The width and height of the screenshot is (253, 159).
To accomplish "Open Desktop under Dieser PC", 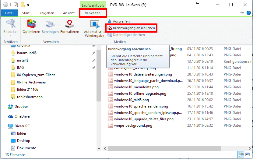I will [23, 141].
